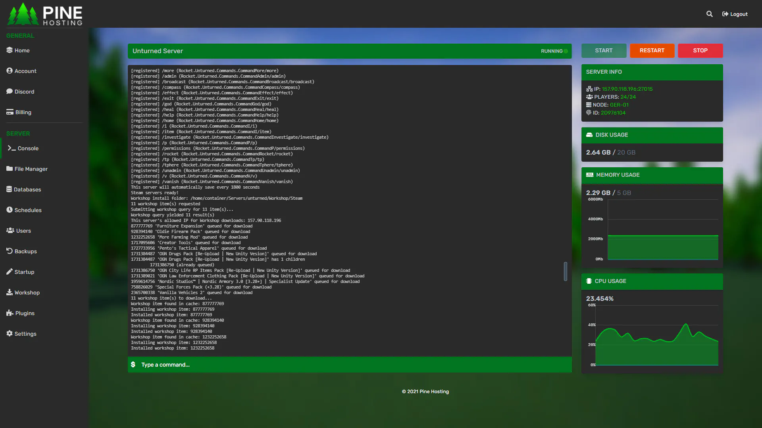Click the SERVER INFO panel header

click(x=652, y=72)
